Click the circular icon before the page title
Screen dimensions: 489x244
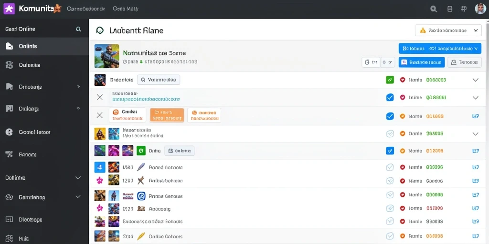pos(100,30)
